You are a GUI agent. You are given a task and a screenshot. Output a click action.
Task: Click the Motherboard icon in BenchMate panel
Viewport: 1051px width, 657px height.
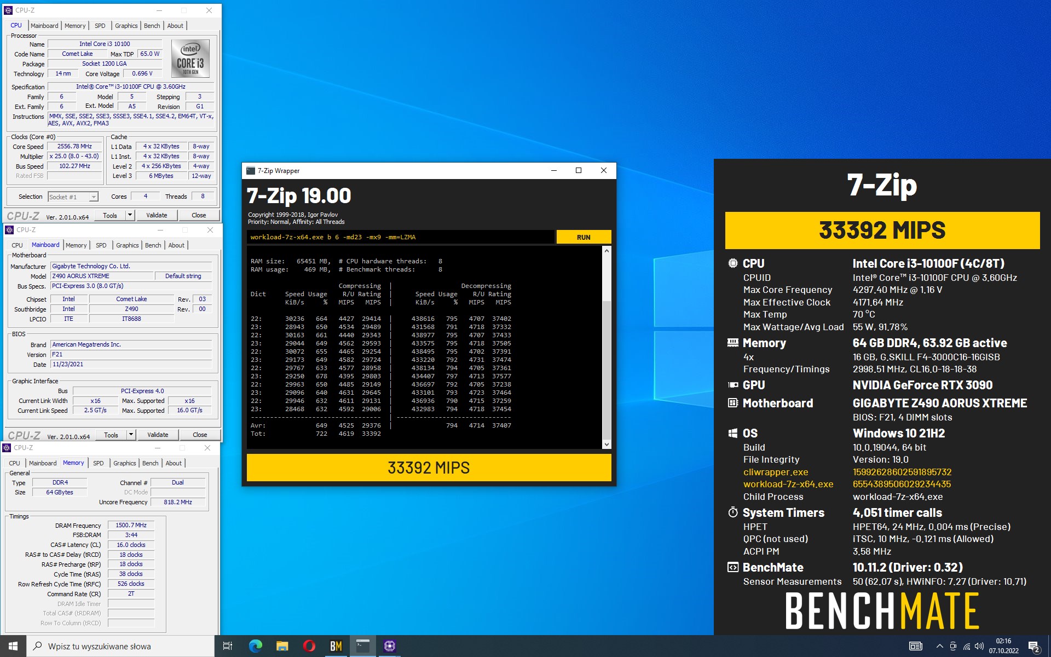tap(732, 403)
